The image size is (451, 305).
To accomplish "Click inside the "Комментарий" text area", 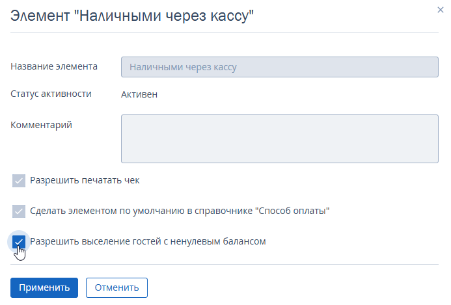I will (x=280, y=139).
